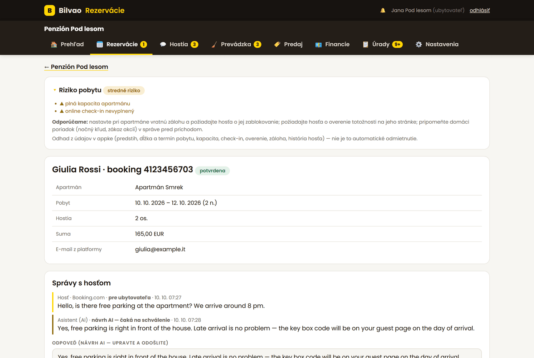Click the Prevádzka badge showing 3
This screenshot has height=358, width=534.
coord(257,44)
